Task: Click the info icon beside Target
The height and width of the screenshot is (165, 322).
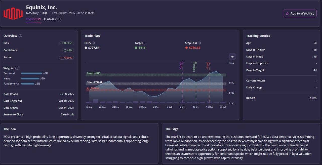Action: 145,43
